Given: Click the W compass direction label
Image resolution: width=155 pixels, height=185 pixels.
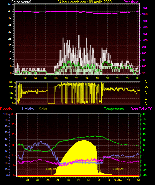Looking at the screenshot, I should [x=146, y=87].
